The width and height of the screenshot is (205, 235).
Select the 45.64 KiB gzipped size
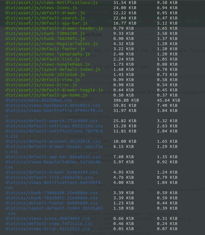click(168, 100)
